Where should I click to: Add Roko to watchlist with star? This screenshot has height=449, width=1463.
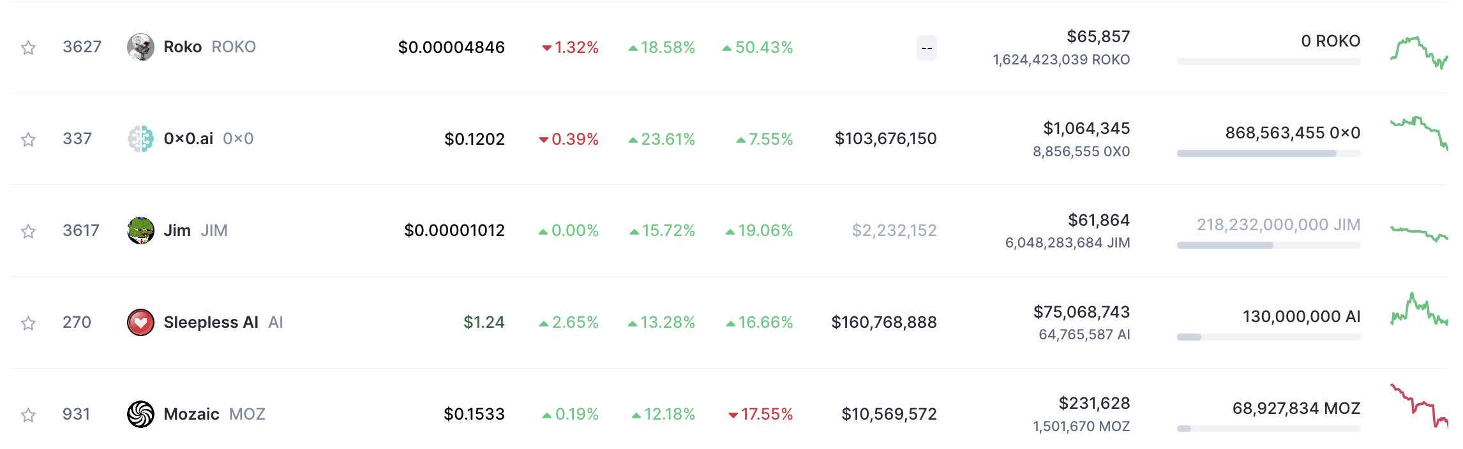click(x=28, y=48)
